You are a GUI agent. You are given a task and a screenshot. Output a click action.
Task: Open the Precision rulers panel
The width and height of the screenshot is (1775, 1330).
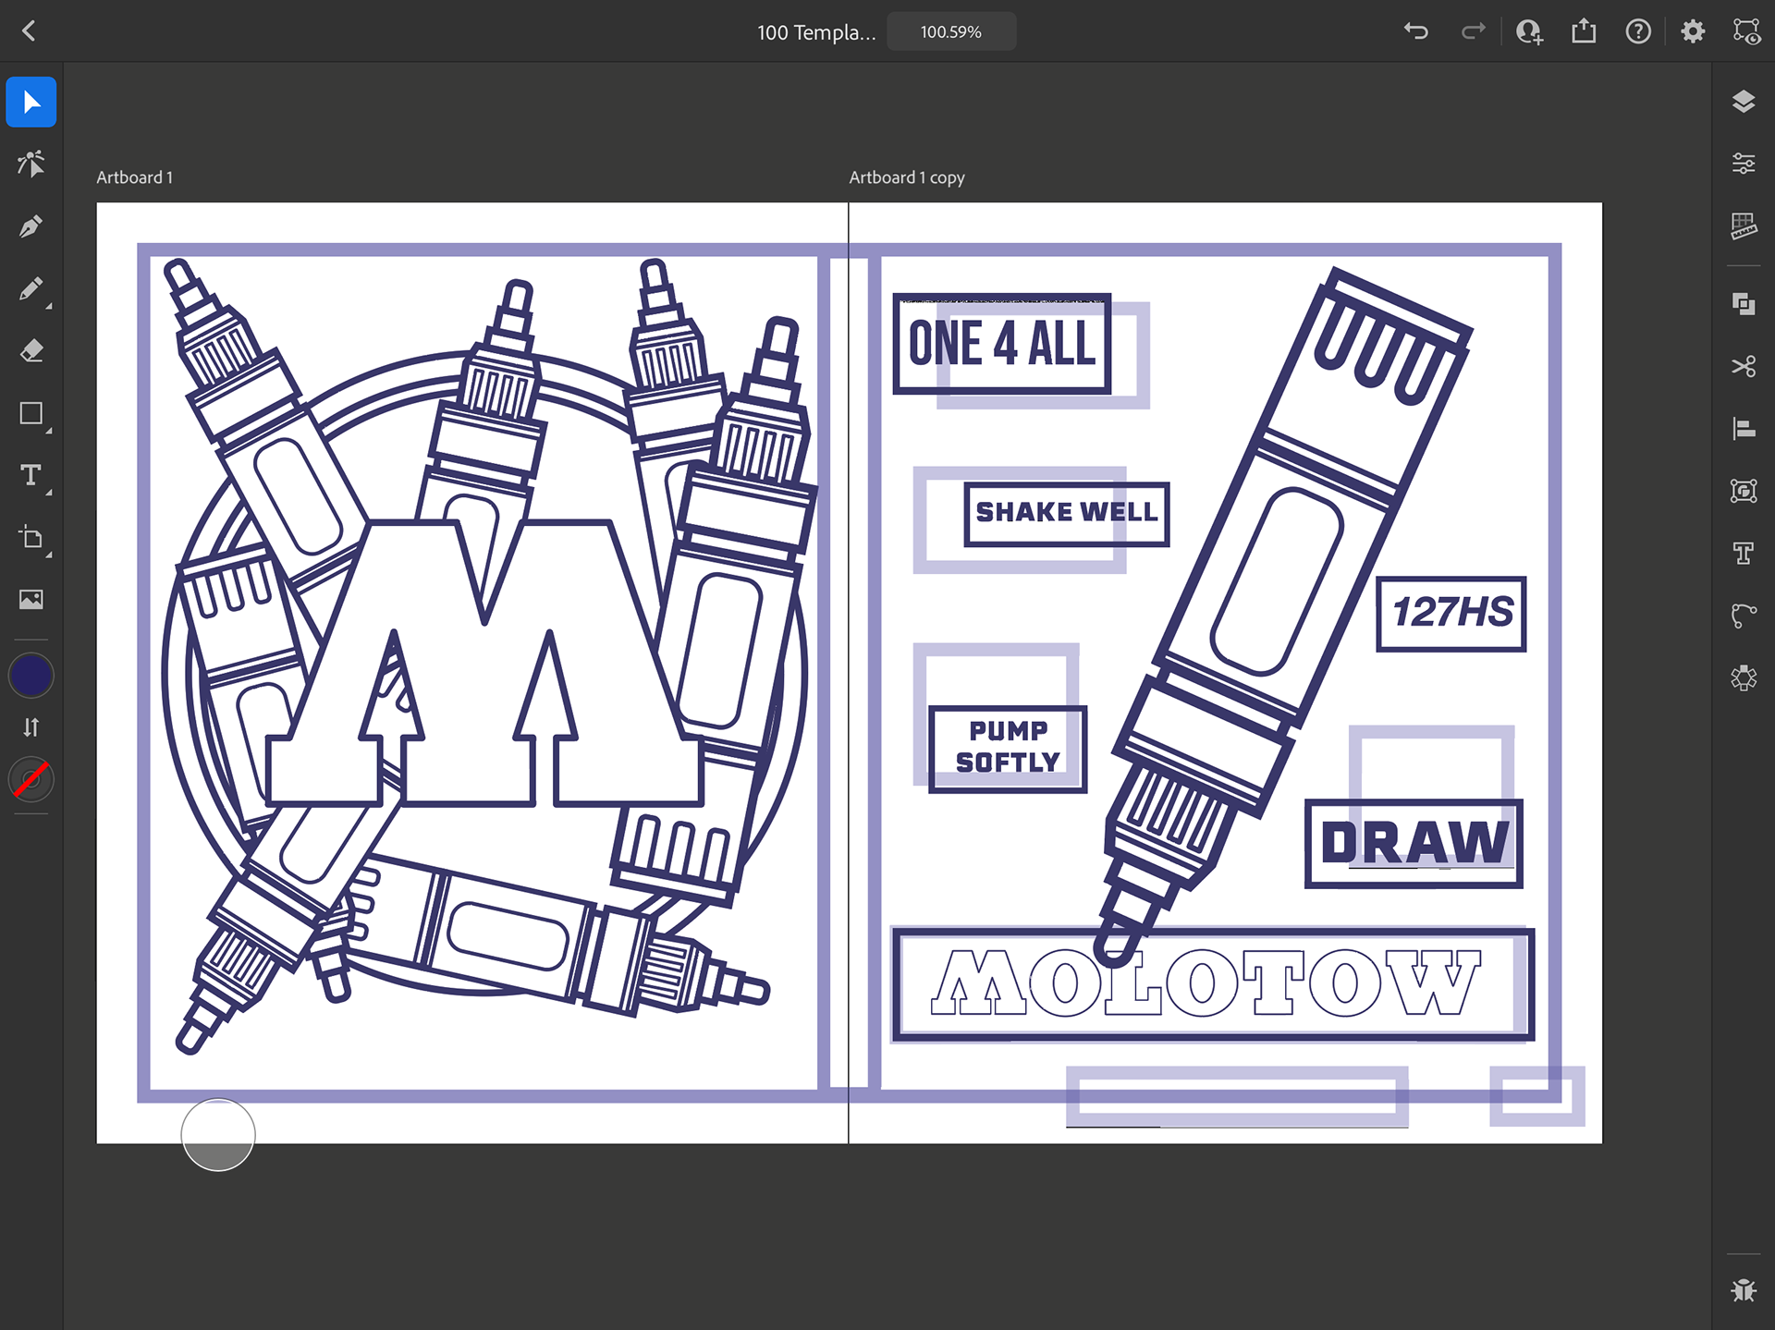pyautogui.click(x=1744, y=226)
